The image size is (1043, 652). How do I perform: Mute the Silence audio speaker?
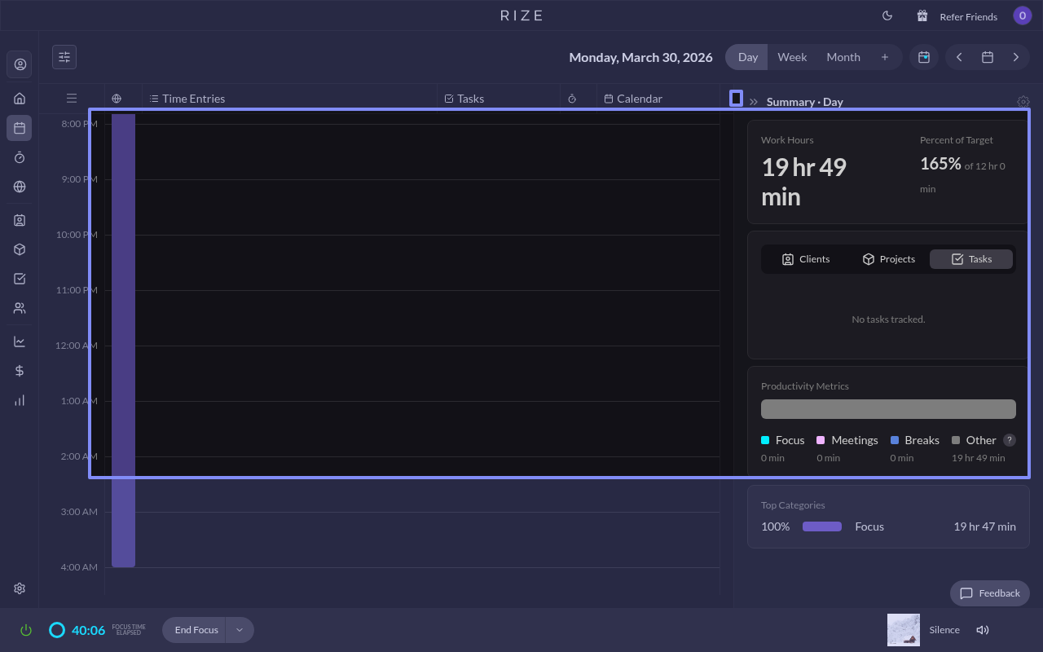982,630
